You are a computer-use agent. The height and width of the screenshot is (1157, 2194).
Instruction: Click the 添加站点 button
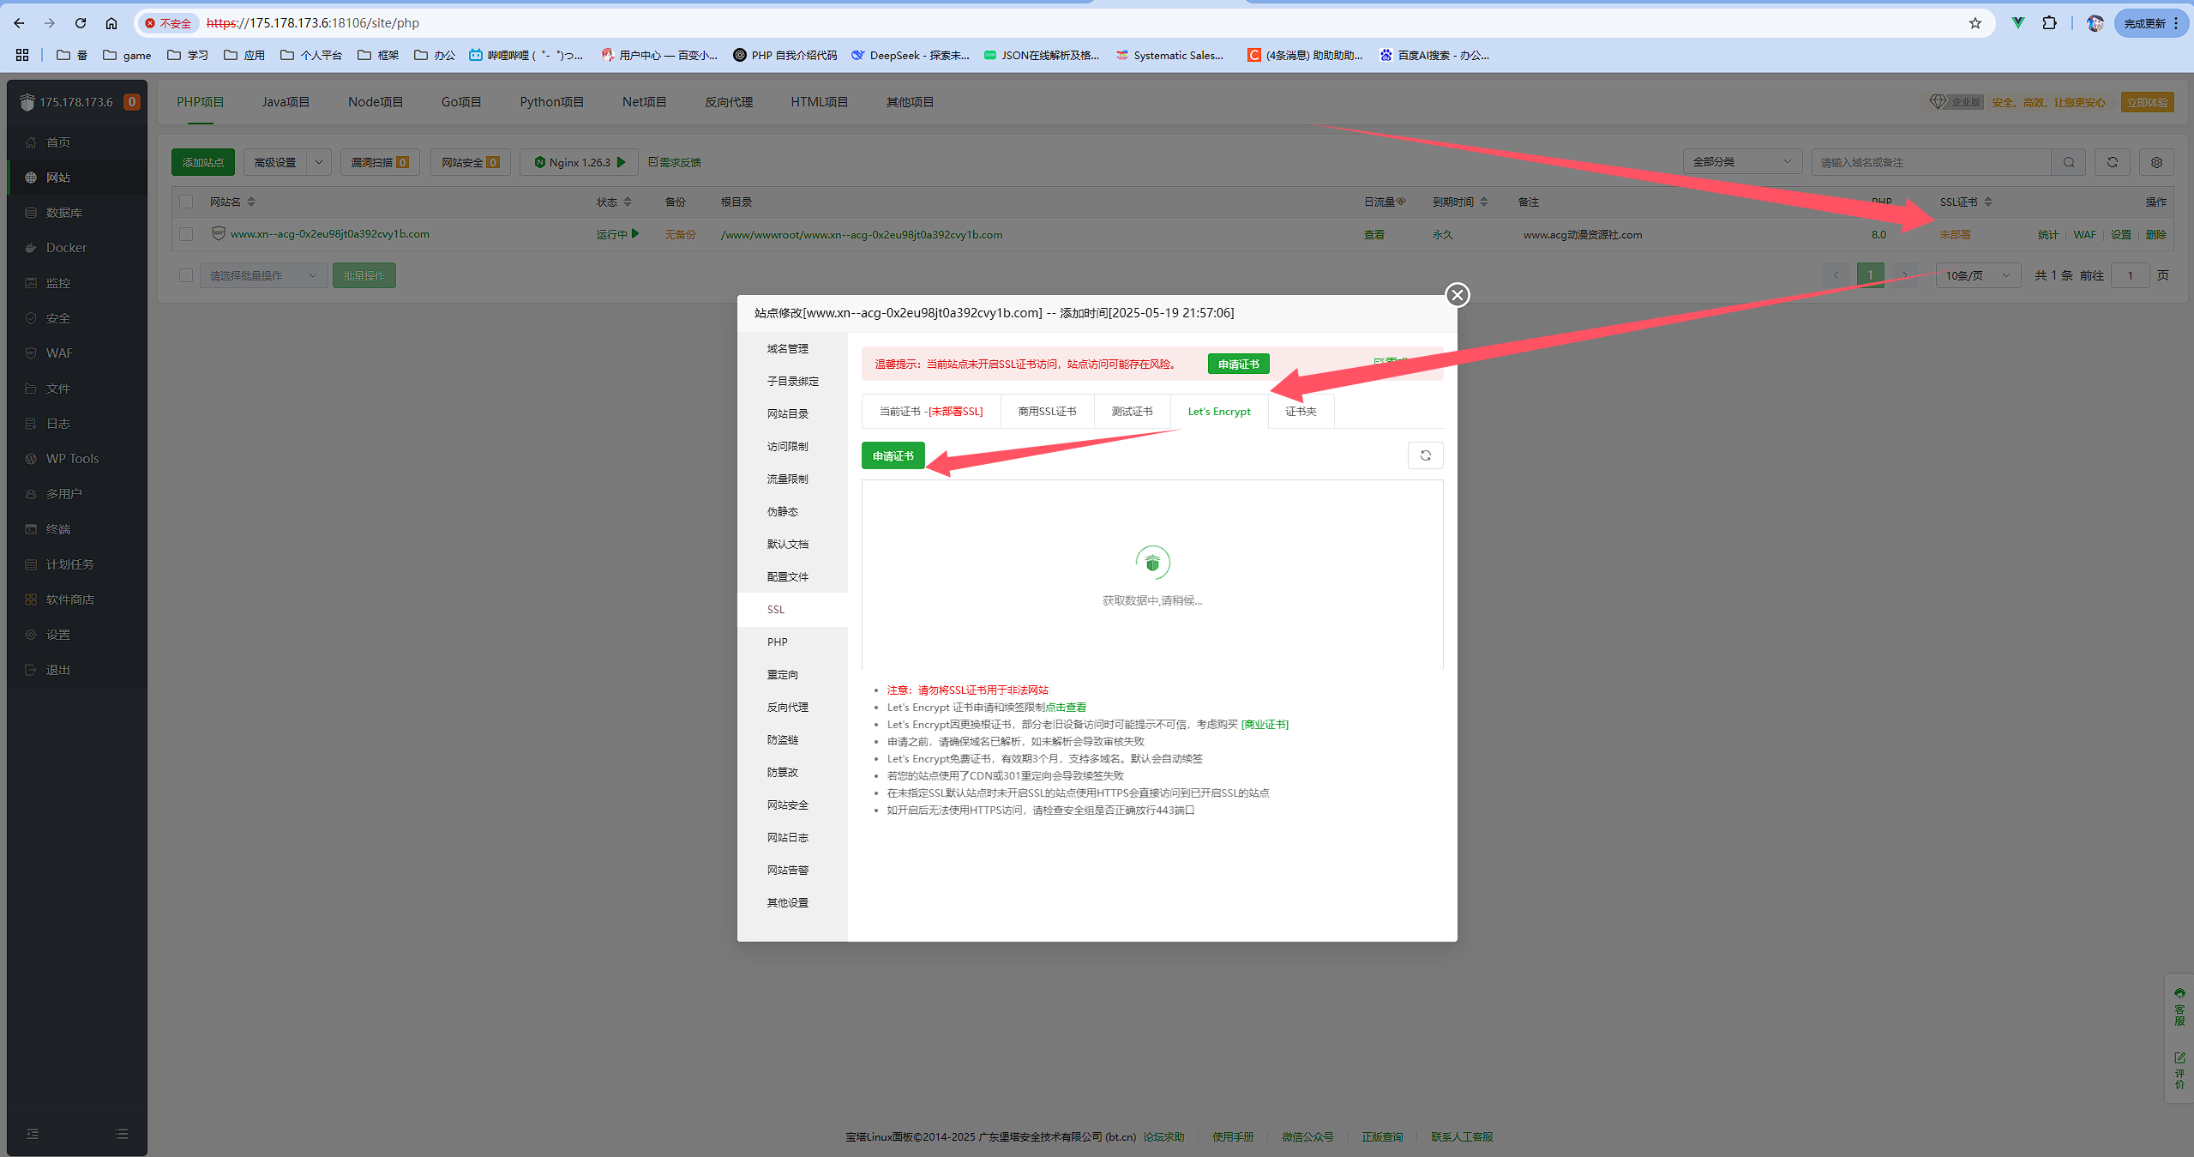point(203,162)
